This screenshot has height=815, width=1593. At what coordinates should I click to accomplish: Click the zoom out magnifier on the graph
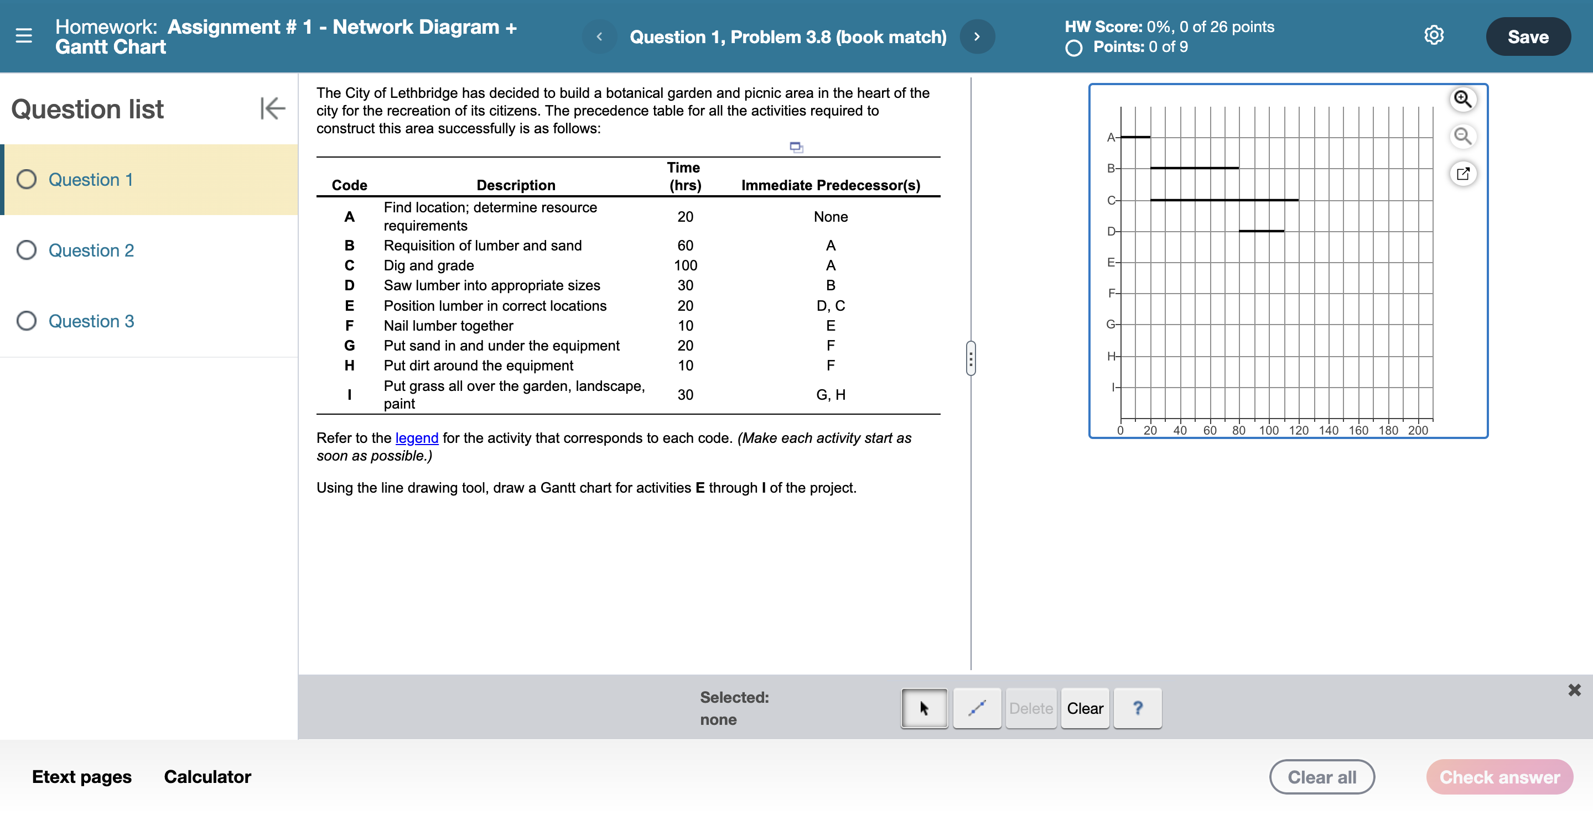point(1462,136)
